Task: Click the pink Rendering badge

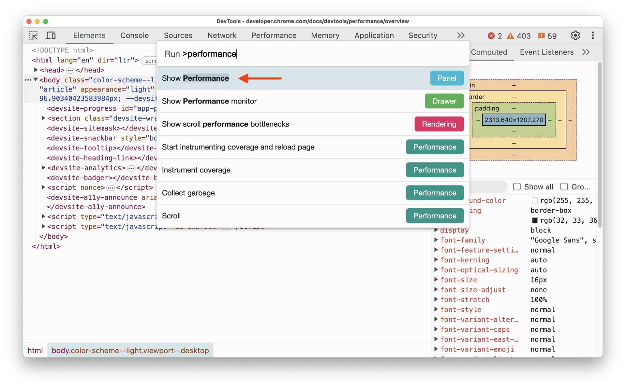Action: pyautogui.click(x=439, y=124)
